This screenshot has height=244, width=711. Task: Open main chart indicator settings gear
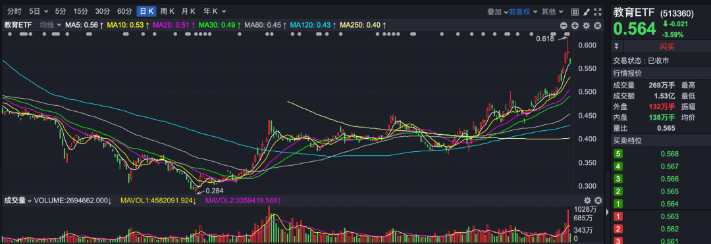(587, 26)
